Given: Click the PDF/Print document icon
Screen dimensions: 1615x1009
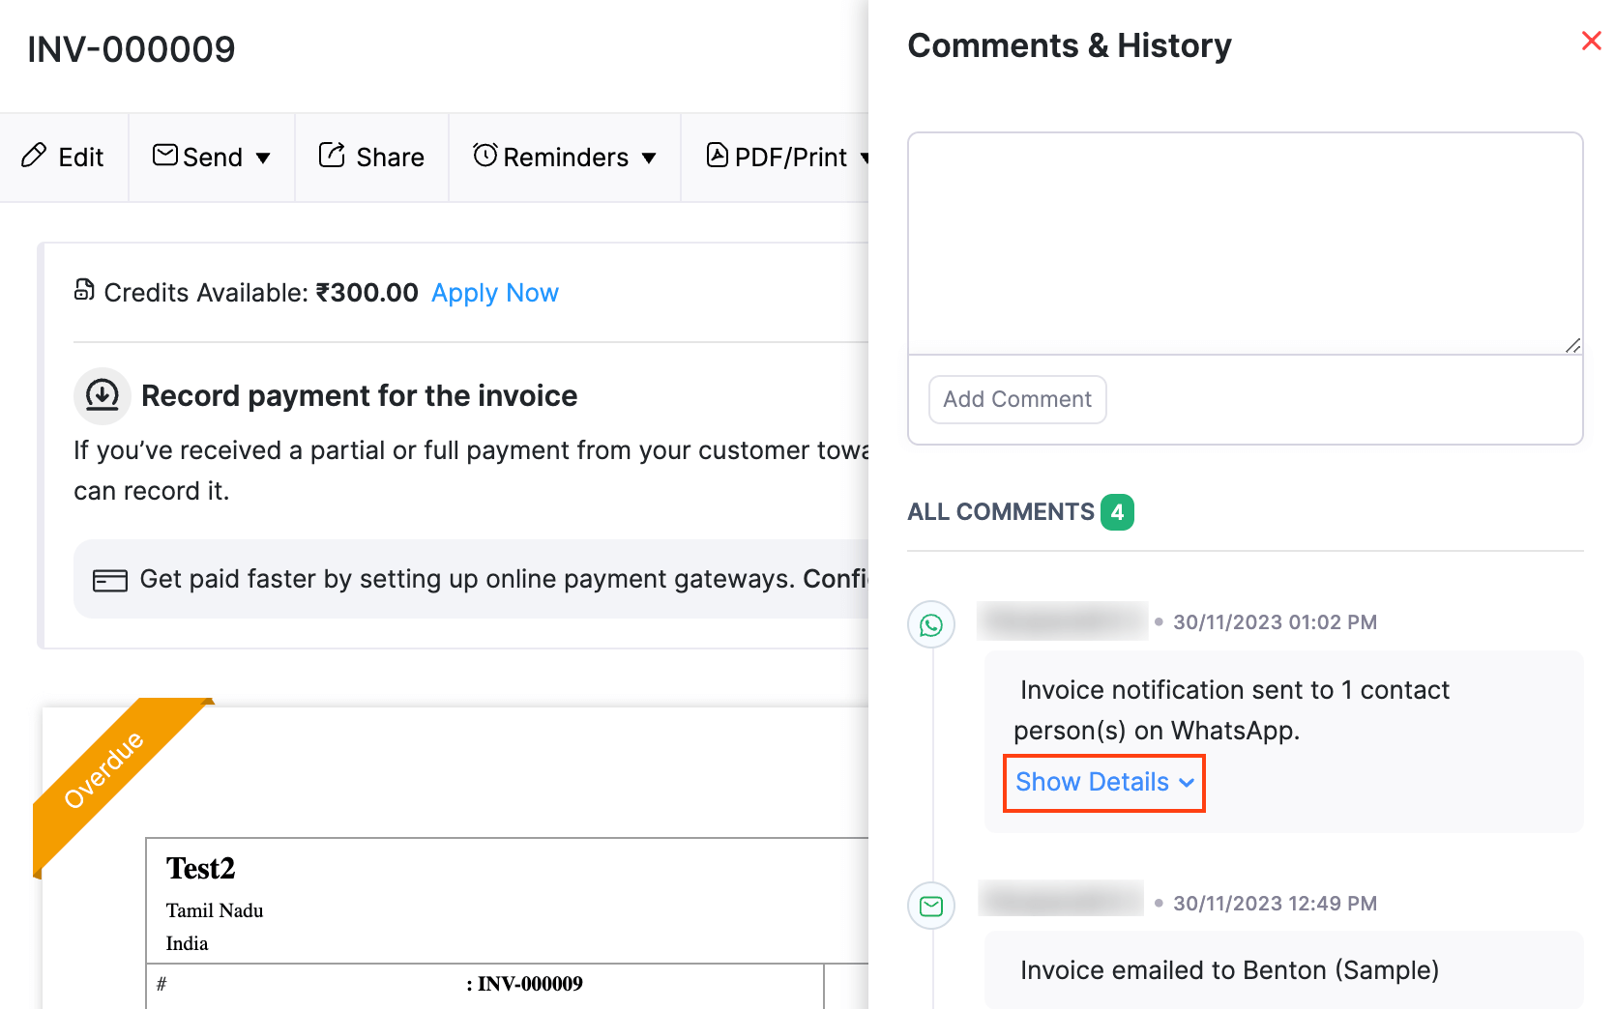Looking at the screenshot, I should pos(717,156).
